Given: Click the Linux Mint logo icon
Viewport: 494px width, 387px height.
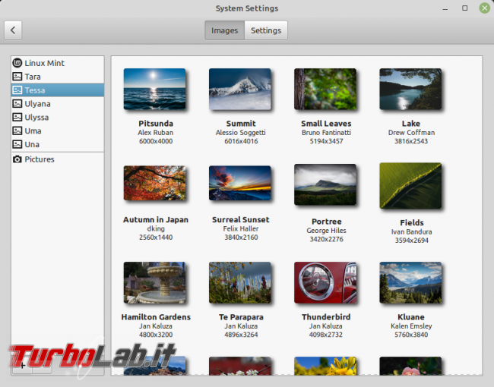Looking at the screenshot, I should 17,63.
